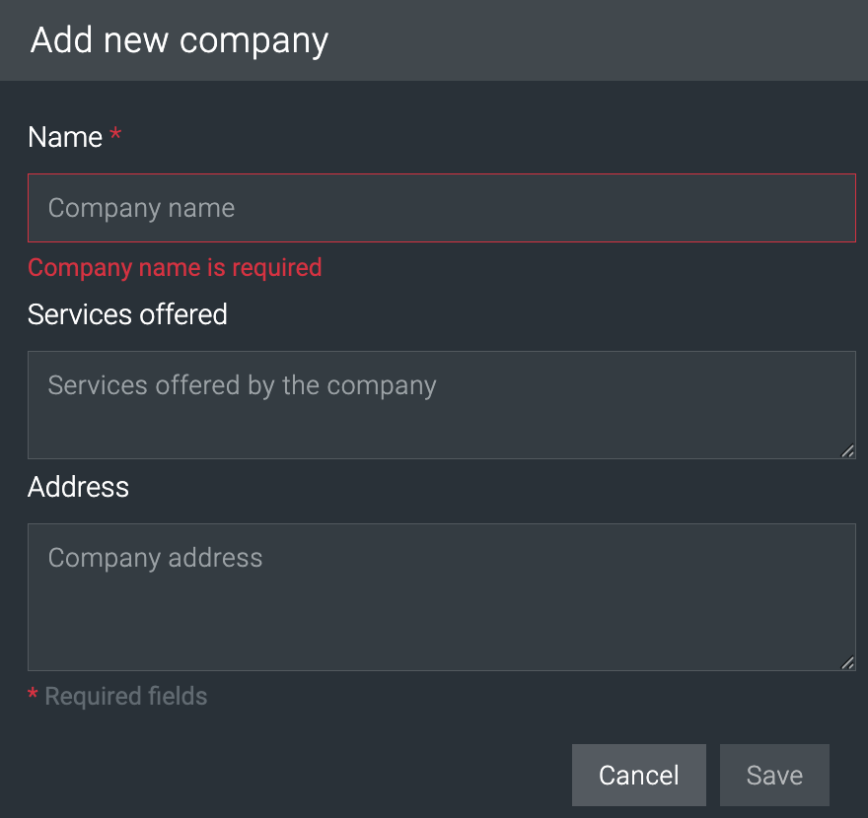Click the Save button
Image resolution: width=868 pixels, height=818 pixels.
point(774,776)
